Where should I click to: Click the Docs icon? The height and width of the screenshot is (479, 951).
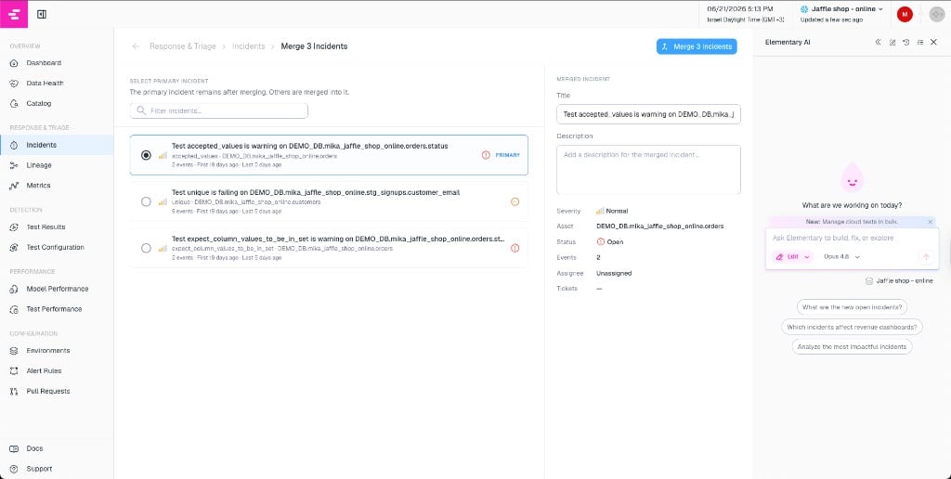[14, 448]
